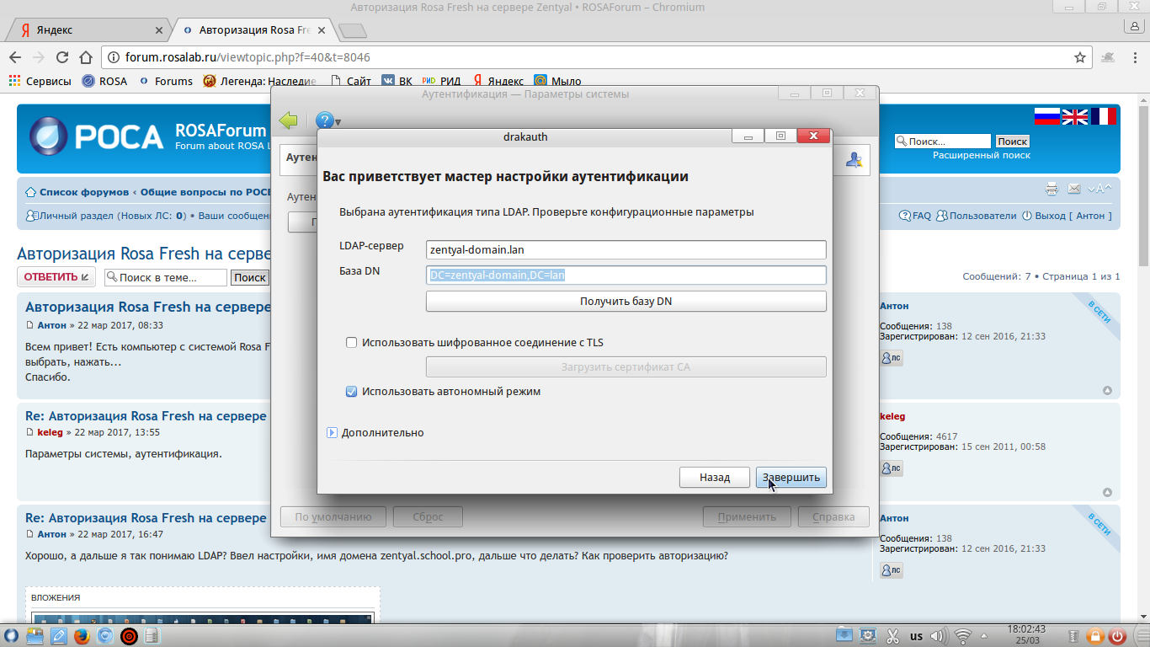Switch to the Яндекс browser tab
Screen dimensions: 1150x647
pyautogui.click(x=87, y=30)
